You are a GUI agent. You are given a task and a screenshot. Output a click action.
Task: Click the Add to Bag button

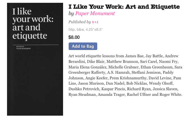[x=83, y=46]
